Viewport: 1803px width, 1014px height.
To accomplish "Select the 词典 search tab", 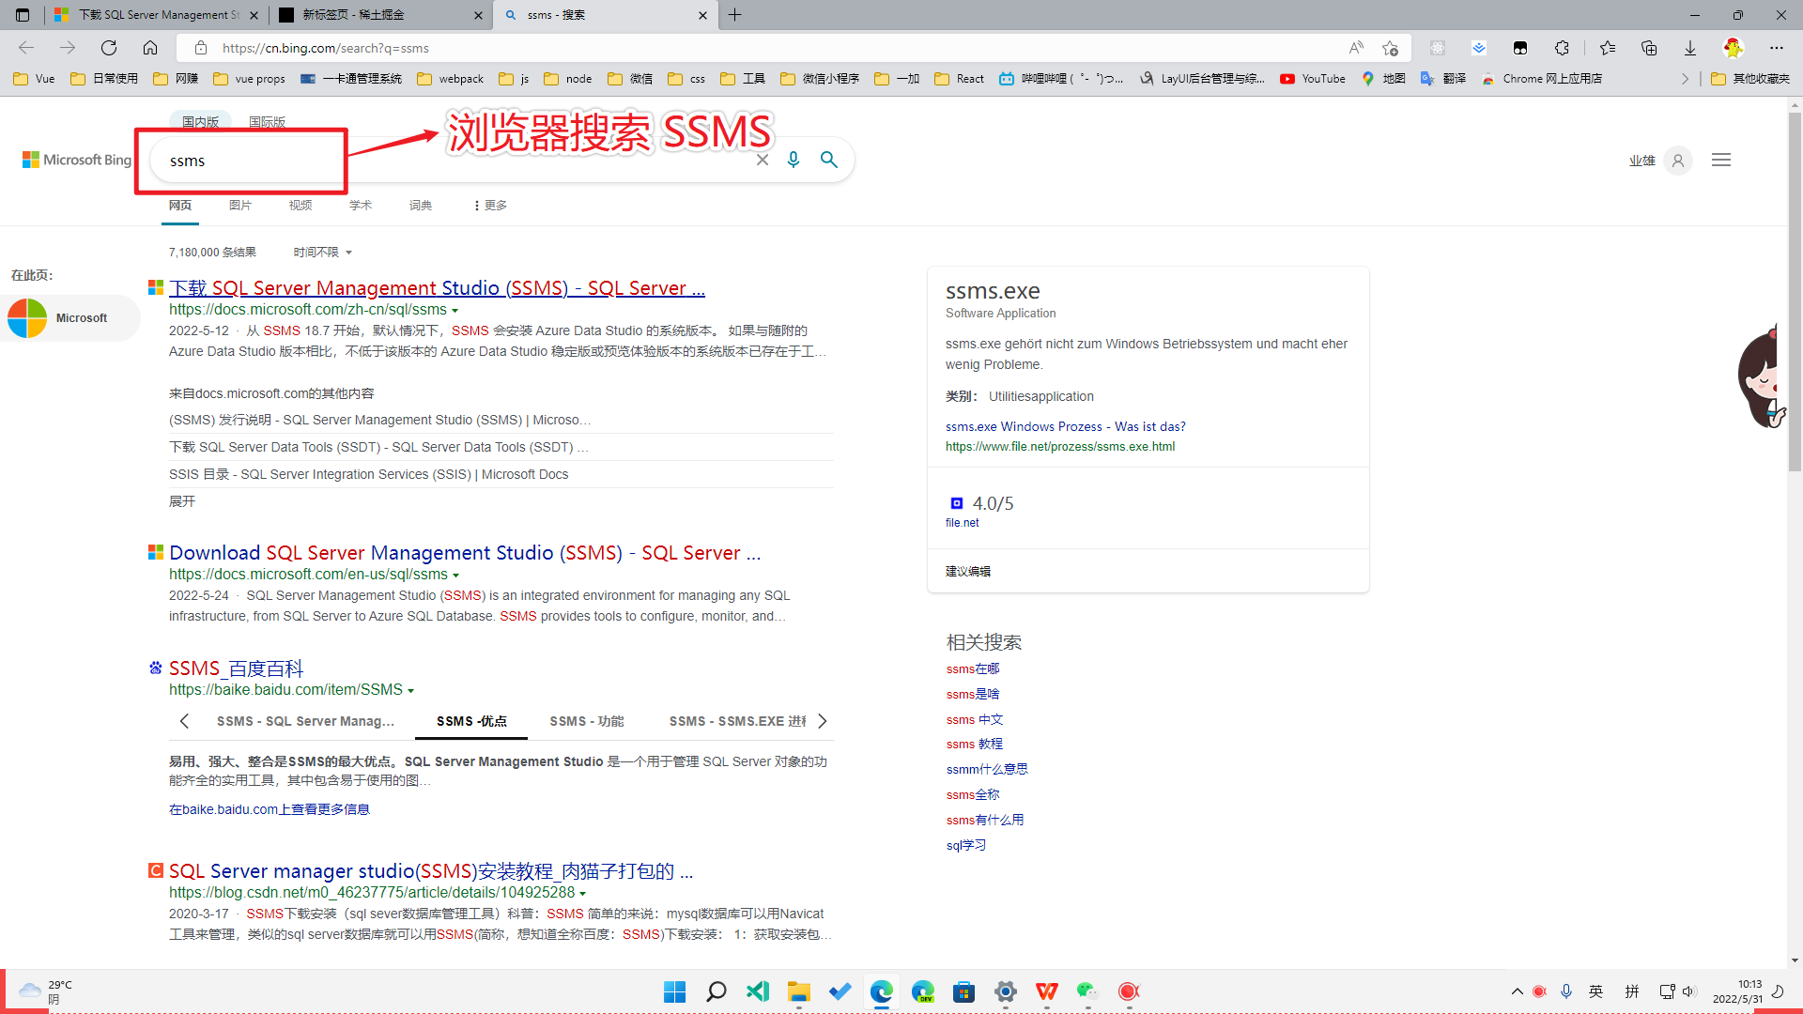I will click(421, 206).
